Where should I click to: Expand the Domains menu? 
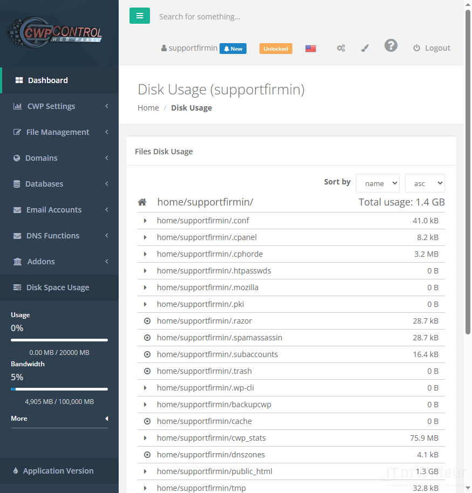59,158
